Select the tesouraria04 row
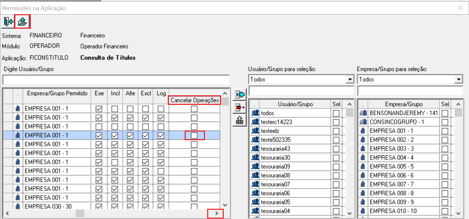The height and width of the screenshot is (219, 469). [298, 211]
